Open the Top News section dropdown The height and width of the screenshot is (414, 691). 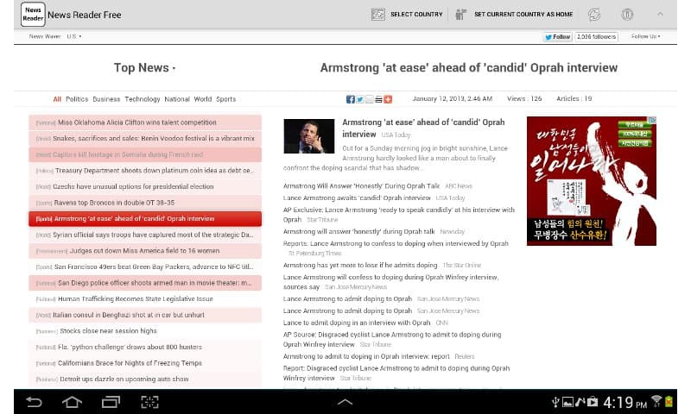(x=144, y=68)
